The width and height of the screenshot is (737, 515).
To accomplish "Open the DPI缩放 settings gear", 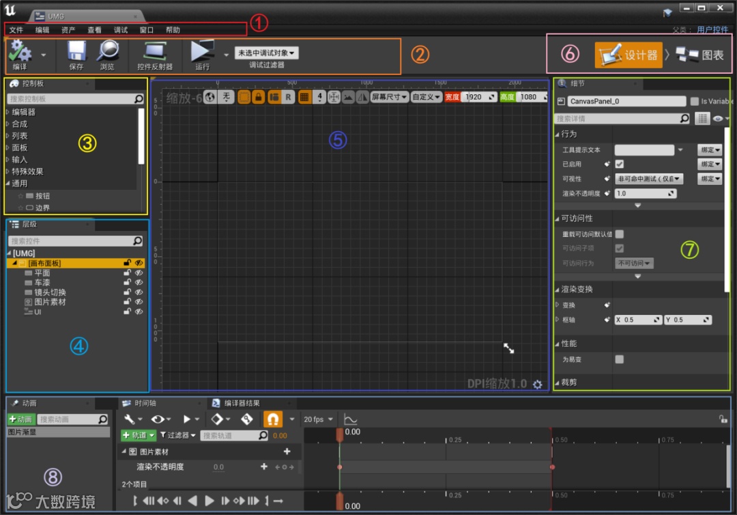I will click(537, 385).
